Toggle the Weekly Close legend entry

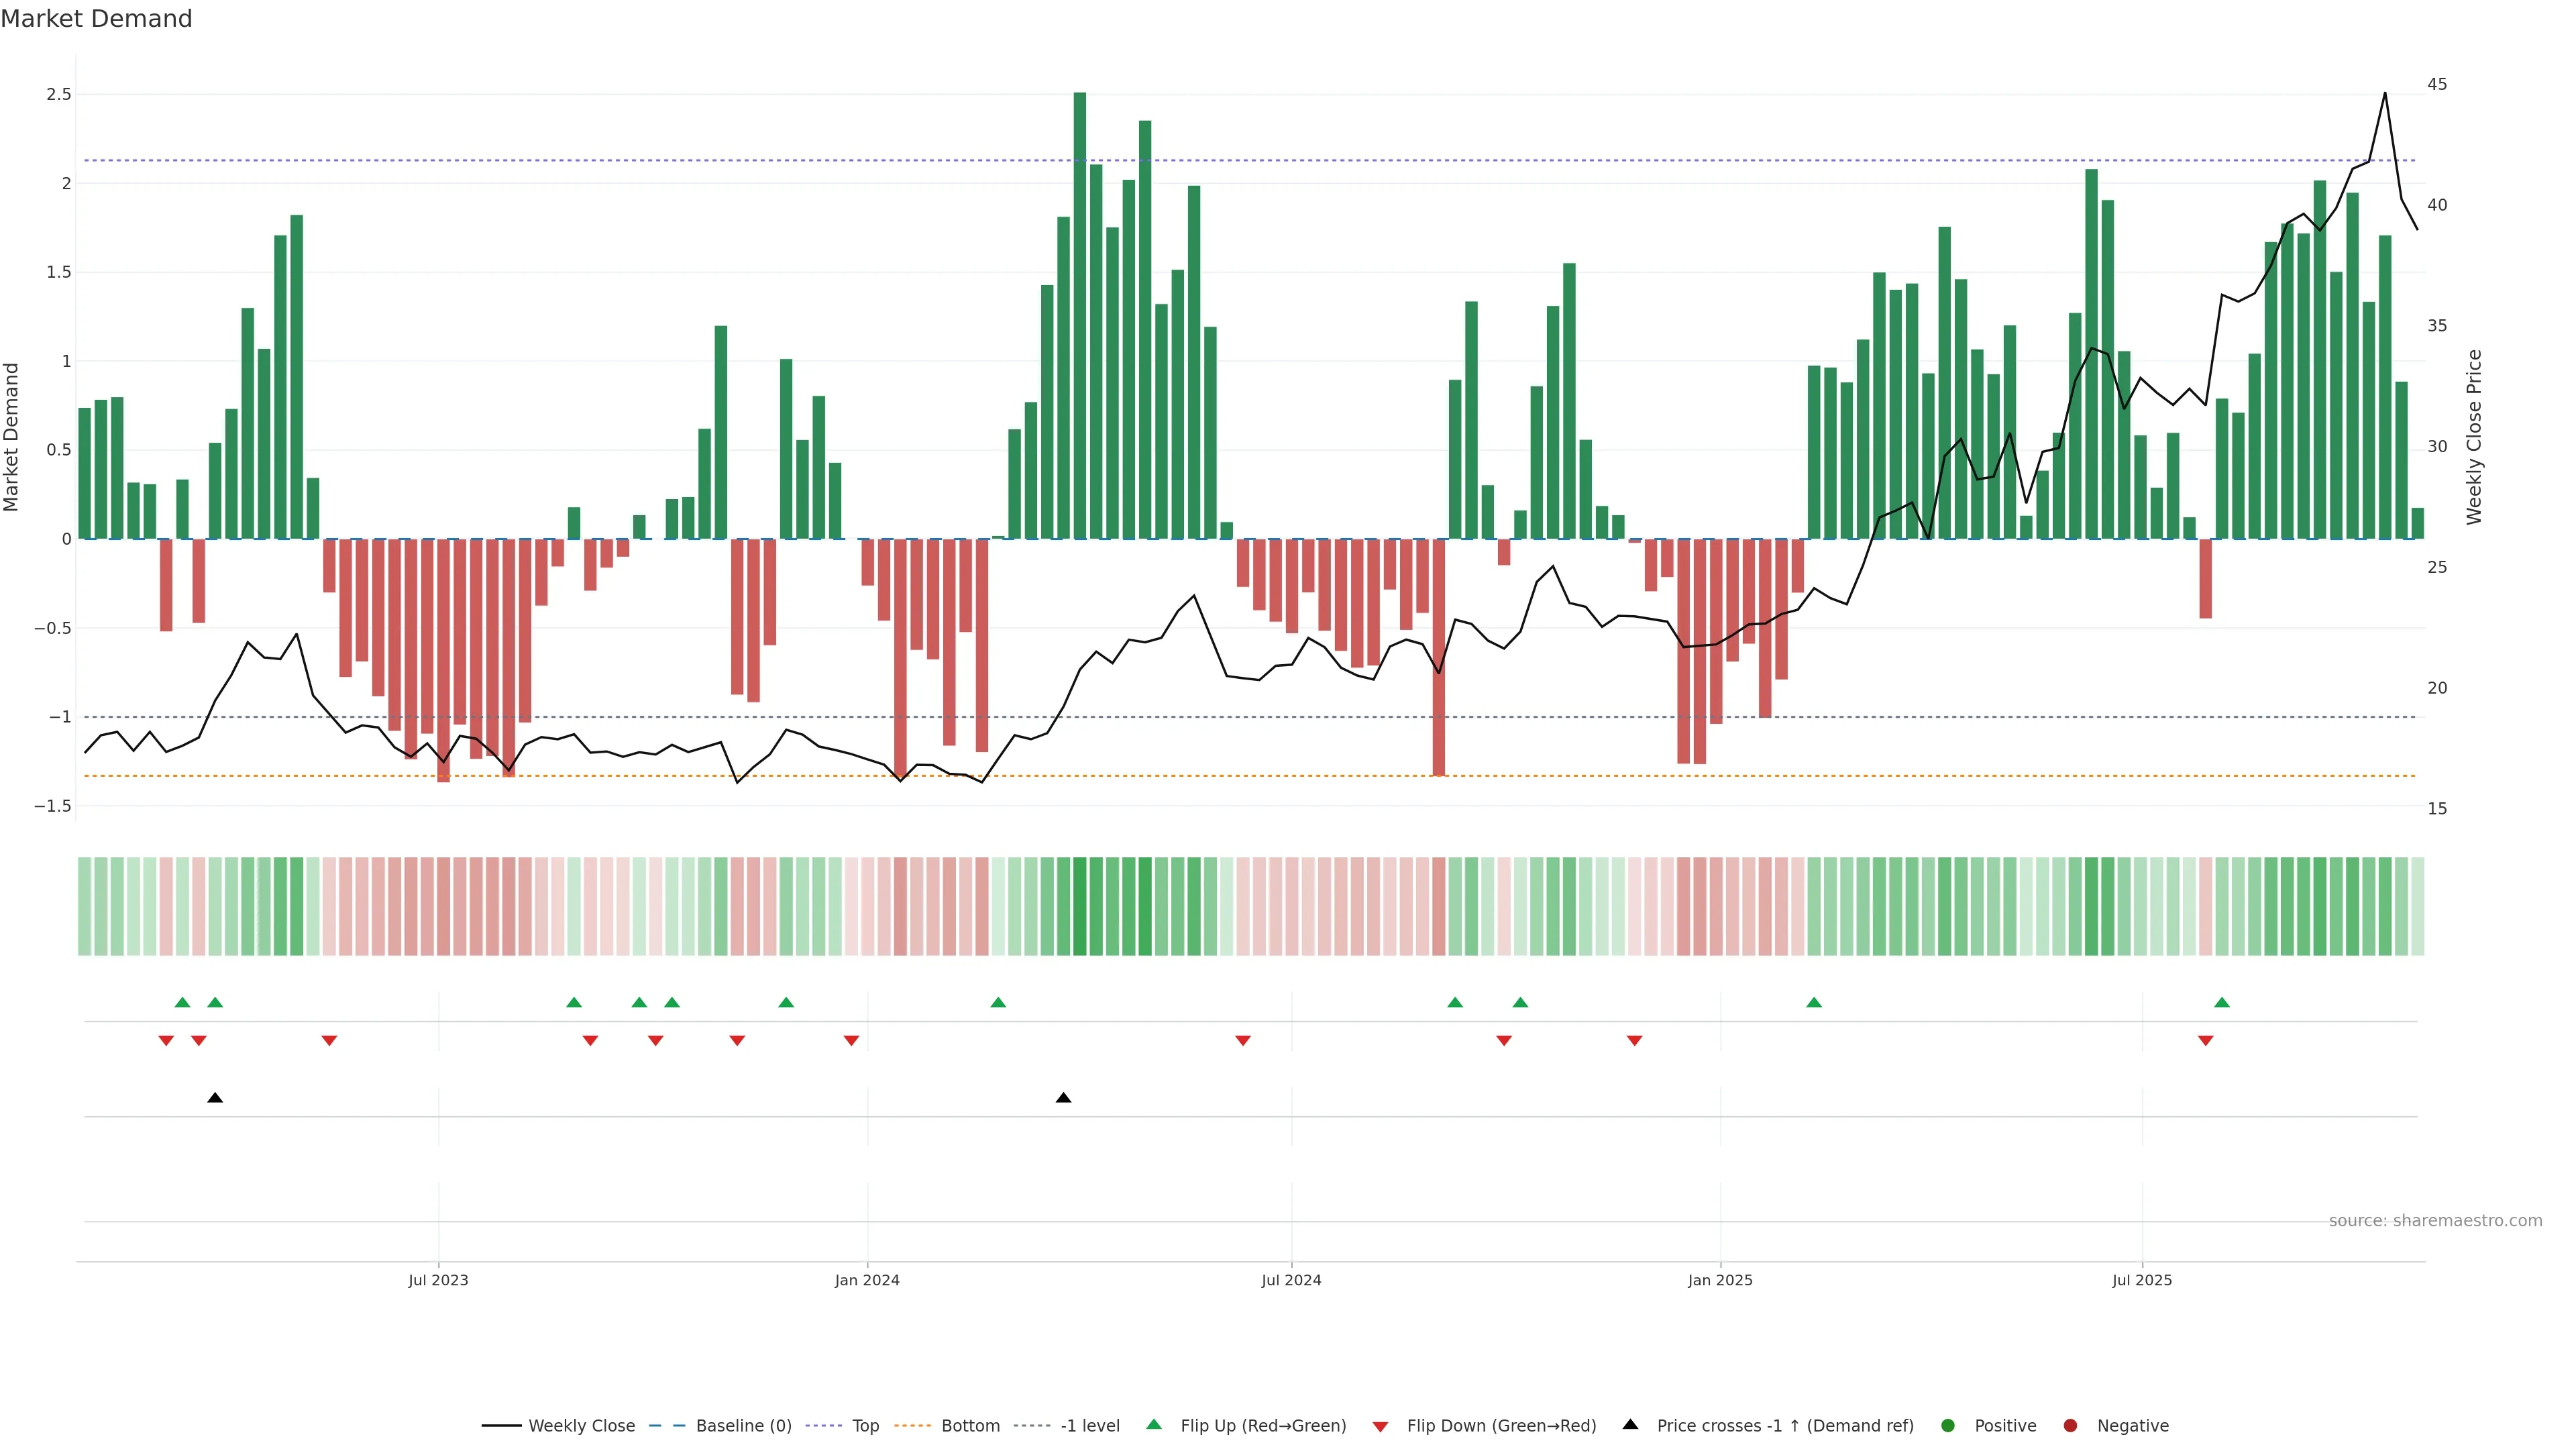click(581, 1426)
